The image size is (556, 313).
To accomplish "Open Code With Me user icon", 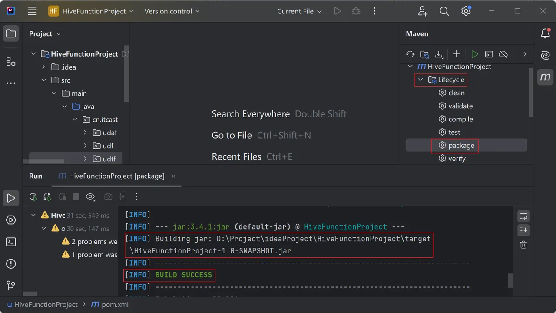I will tap(423, 11).
